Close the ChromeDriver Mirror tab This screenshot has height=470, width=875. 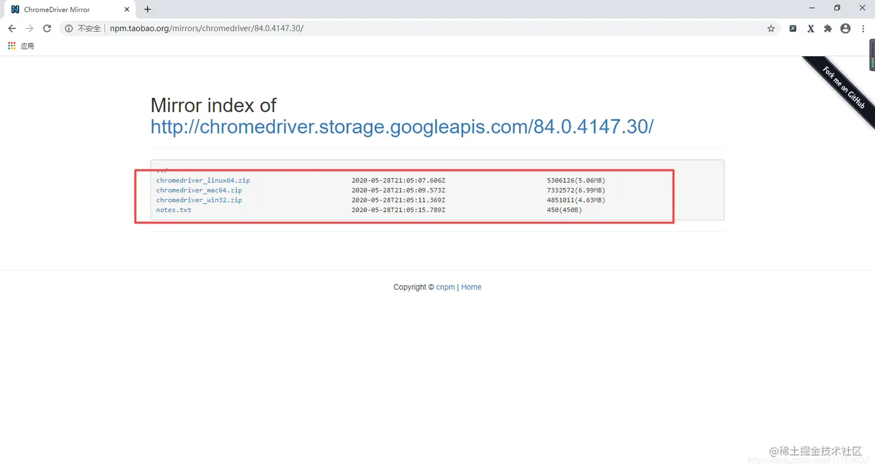point(127,9)
